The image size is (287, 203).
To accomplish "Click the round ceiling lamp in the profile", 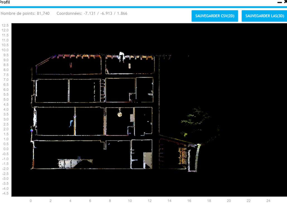I will point(120,114).
